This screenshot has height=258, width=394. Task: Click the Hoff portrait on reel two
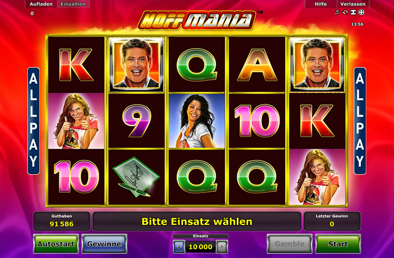[137, 64]
